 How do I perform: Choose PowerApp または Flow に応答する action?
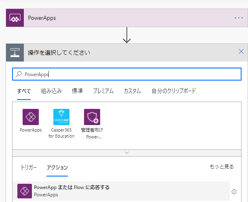[x=121, y=191]
